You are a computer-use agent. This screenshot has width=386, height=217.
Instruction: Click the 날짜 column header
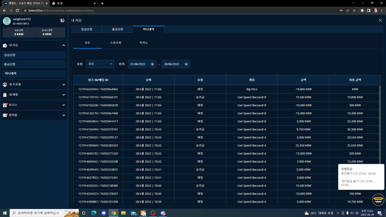point(148,80)
